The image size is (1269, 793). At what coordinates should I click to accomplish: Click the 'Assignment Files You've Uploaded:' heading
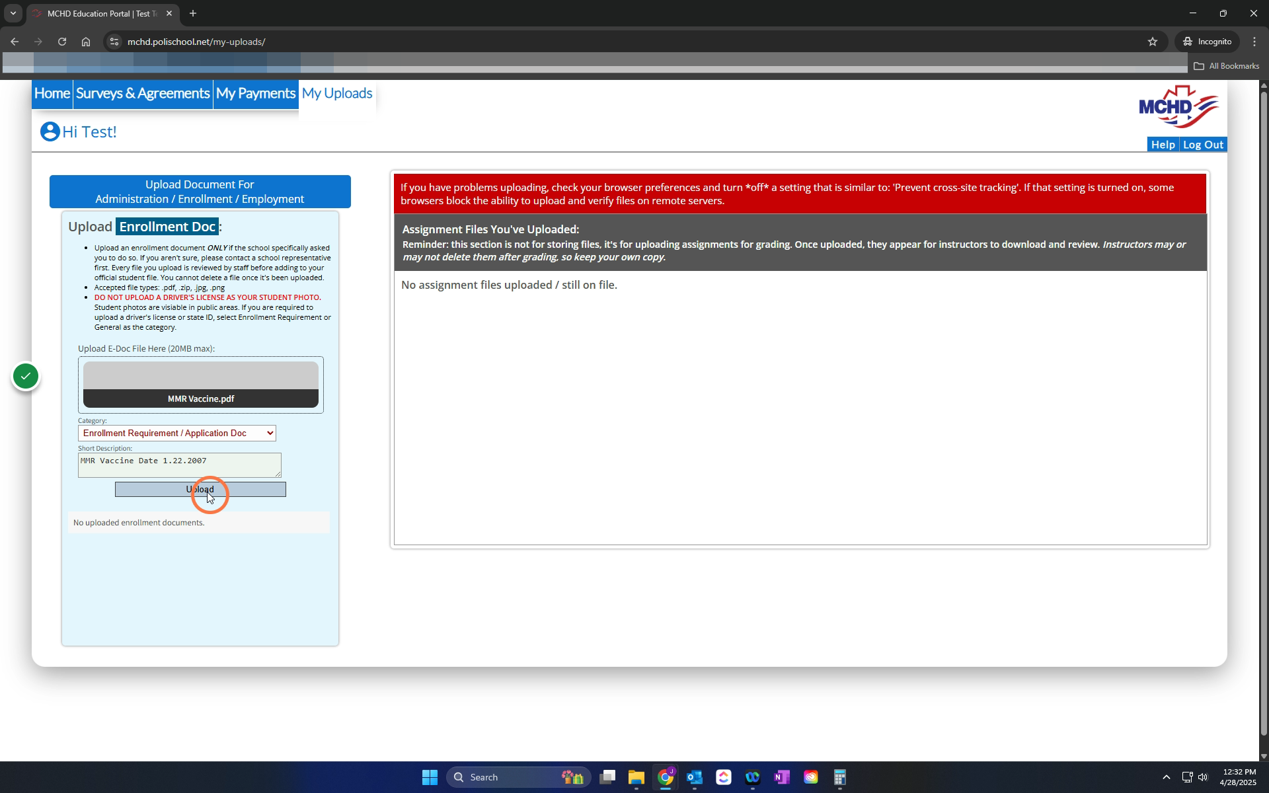490,229
